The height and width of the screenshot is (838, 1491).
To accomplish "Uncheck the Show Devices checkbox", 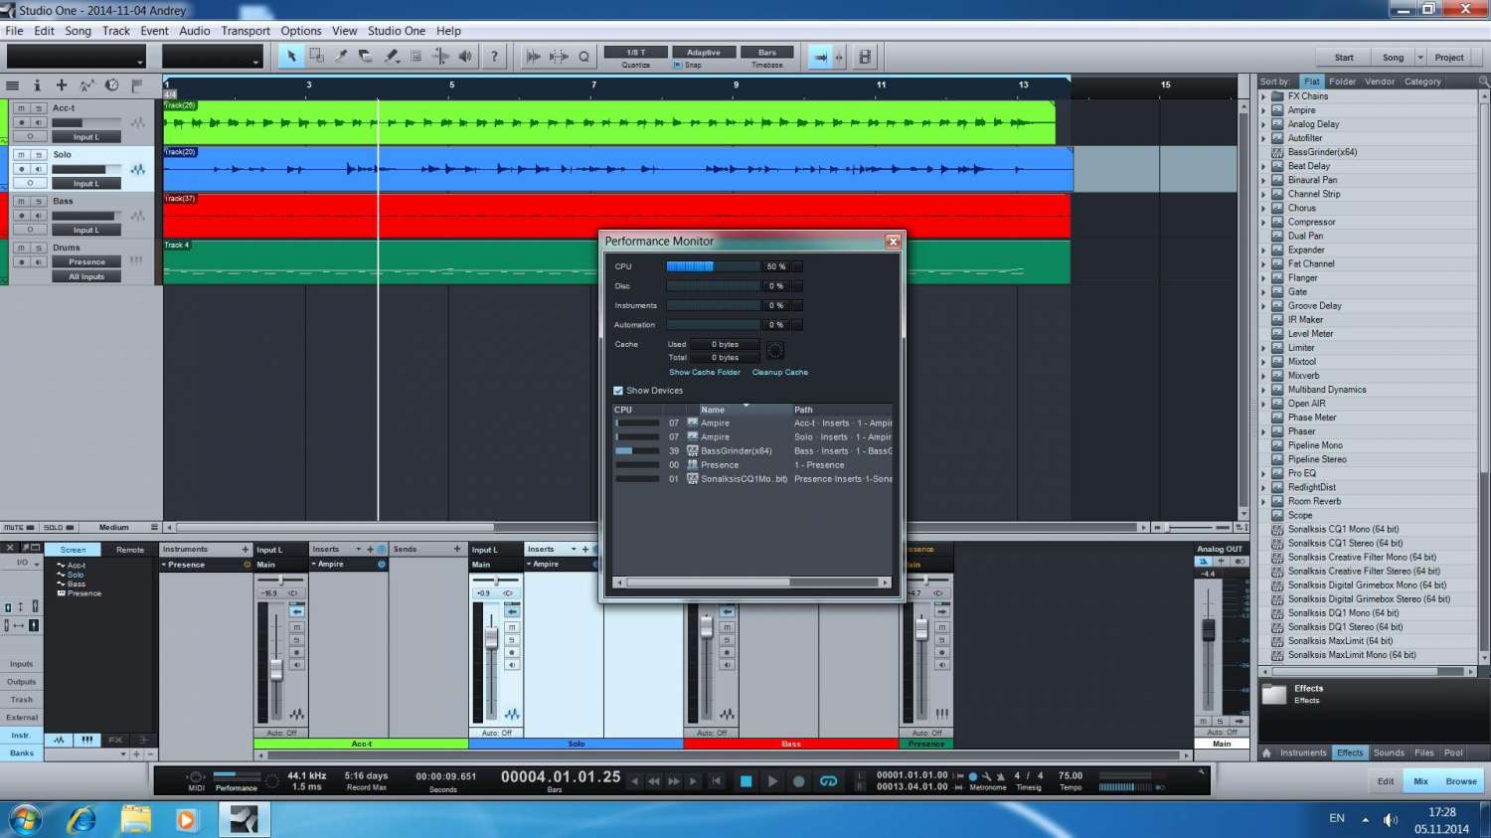I will tap(618, 391).
